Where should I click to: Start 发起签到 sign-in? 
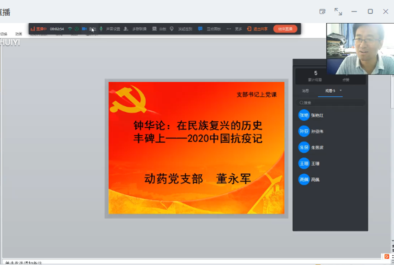point(185,29)
